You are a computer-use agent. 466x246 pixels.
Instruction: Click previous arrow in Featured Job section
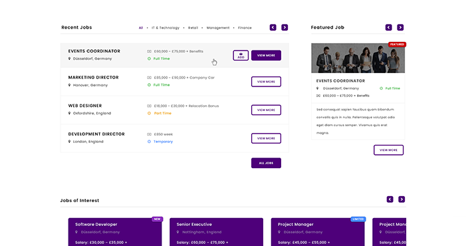point(388,27)
